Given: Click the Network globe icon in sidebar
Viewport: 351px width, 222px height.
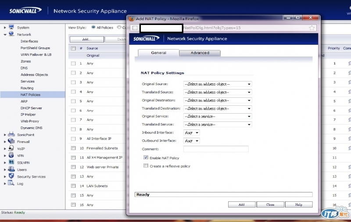Looking at the screenshot, I should (11, 34).
